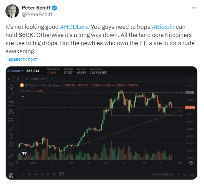This screenshot has width=204, height=184.
Task: Click the zoom in magnifier tool
Action: pyautogui.click(x=11, y=164)
